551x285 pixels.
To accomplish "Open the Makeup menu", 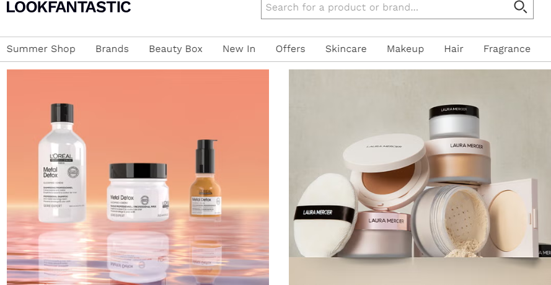I will click(x=405, y=49).
